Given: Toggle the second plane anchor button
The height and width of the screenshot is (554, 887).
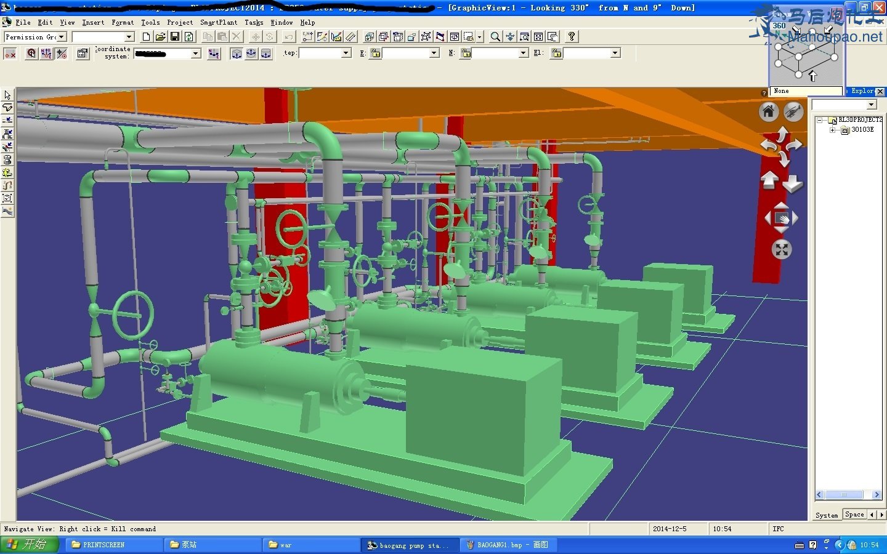Looking at the screenshot, I should [x=251, y=54].
